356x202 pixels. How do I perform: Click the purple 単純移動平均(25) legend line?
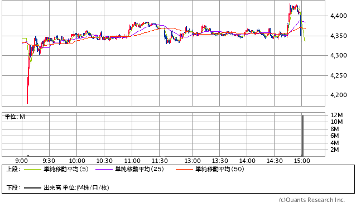point(104,169)
